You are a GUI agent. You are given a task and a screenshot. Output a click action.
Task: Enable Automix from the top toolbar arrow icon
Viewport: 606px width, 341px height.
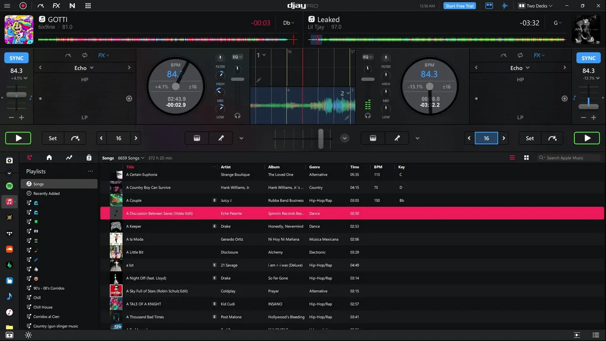click(x=40, y=6)
